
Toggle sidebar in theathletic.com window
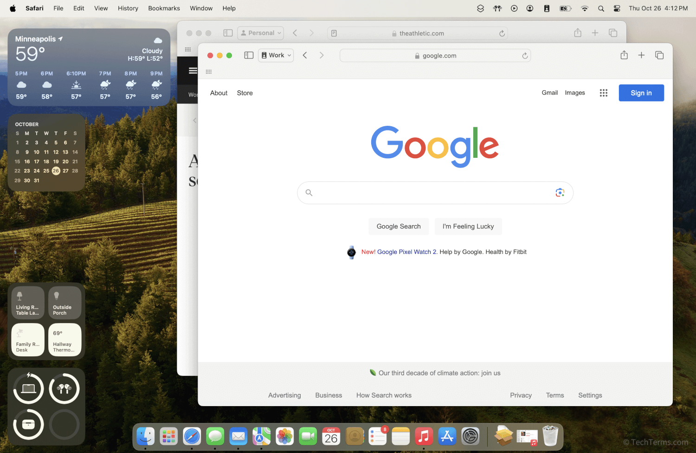point(228,33)
